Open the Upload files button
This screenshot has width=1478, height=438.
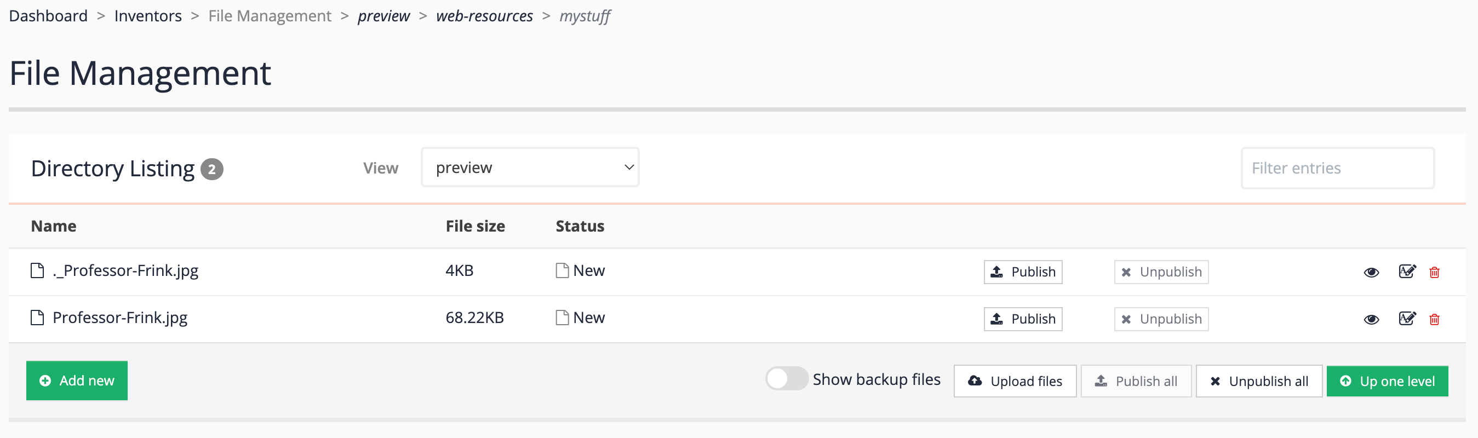[x=1015, y=381]
